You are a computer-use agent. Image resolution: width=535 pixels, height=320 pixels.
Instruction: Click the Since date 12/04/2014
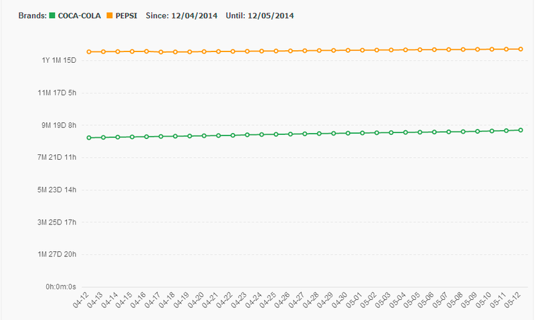(195, 15)
